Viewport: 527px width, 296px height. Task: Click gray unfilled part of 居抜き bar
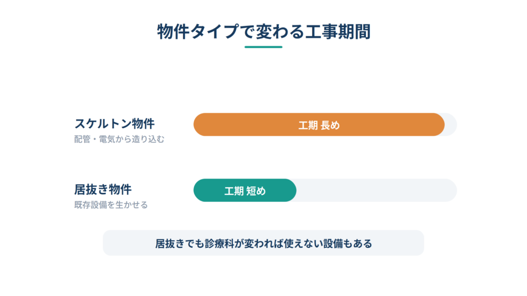[377, 190]
